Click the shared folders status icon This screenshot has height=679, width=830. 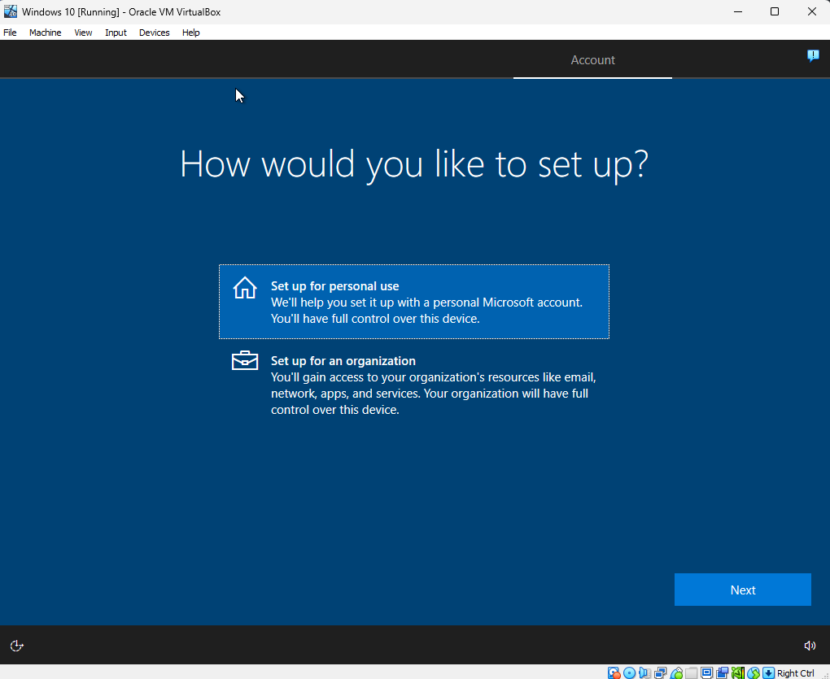(692, 672)
